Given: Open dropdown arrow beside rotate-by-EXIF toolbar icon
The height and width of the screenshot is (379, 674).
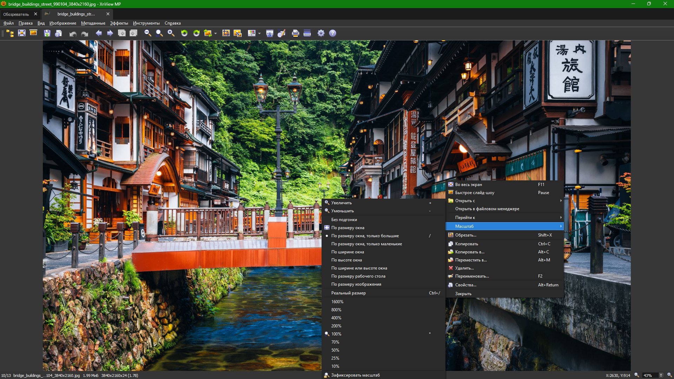Looking at the screenshot, I should click(x=216, y=33).
